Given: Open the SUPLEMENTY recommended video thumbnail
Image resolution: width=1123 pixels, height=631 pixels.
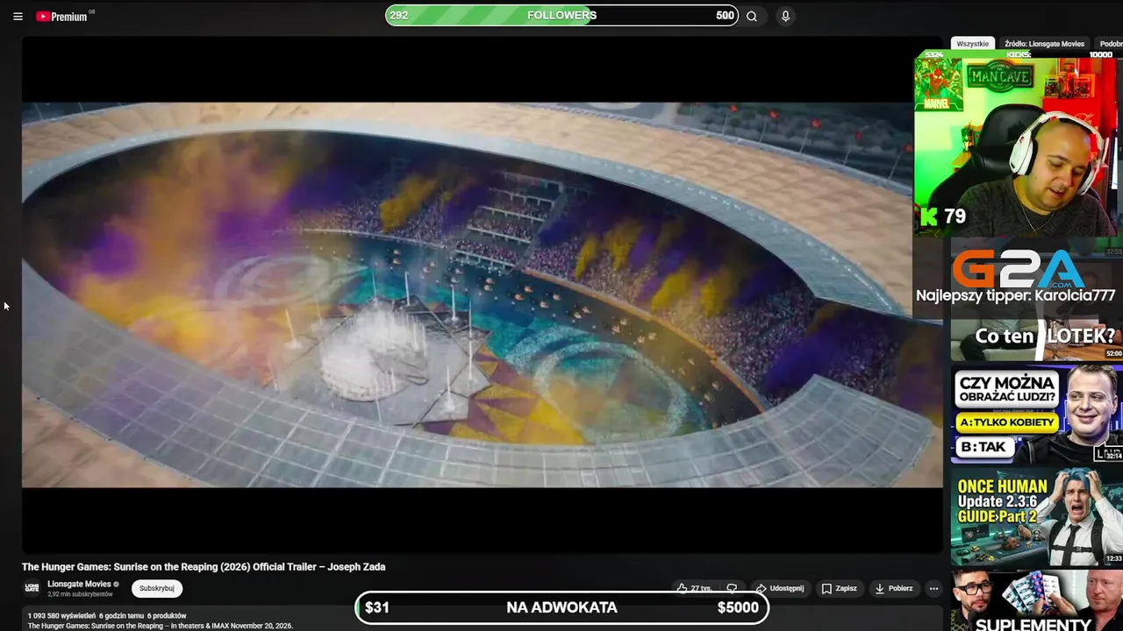Looking at the screenshot, I should point(1037,602).
